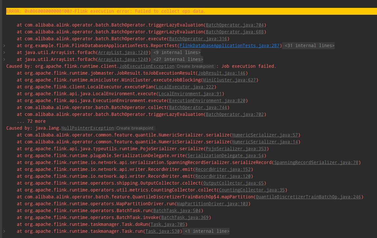
Task: Click 'Job execution failed.' text
Action: [249, 66]
